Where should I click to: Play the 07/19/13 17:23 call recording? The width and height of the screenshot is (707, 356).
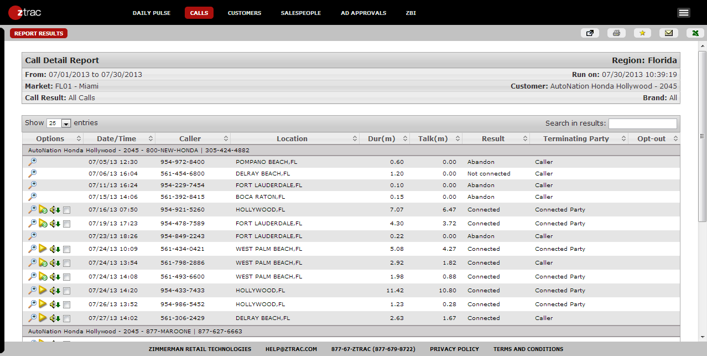coord(43,223)
